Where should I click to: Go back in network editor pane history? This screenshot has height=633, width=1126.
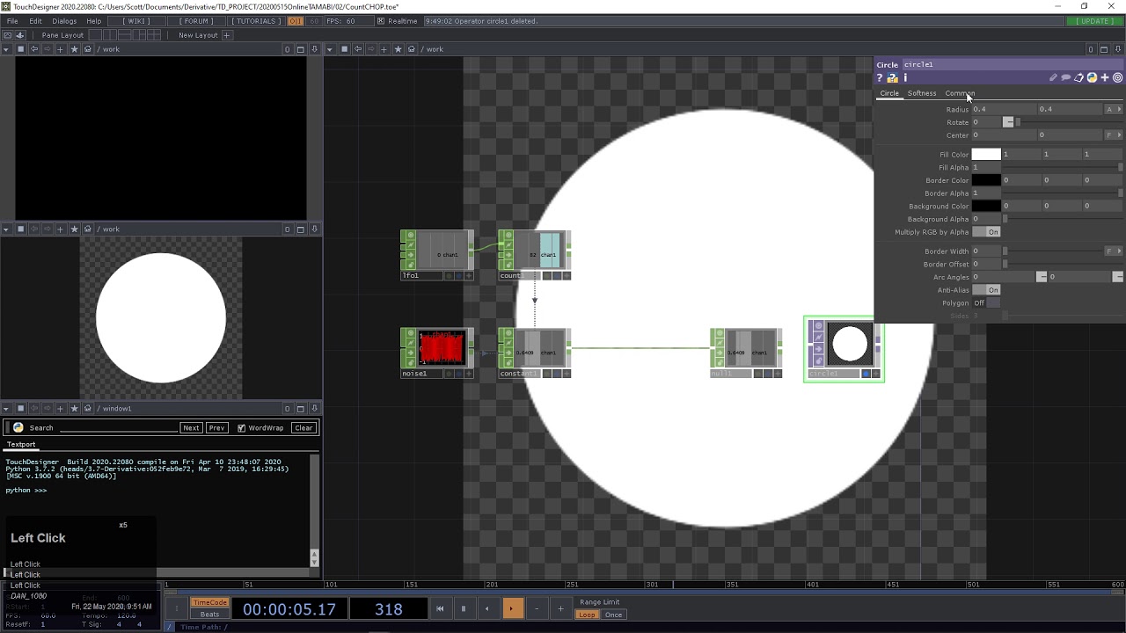click(357, 49)
